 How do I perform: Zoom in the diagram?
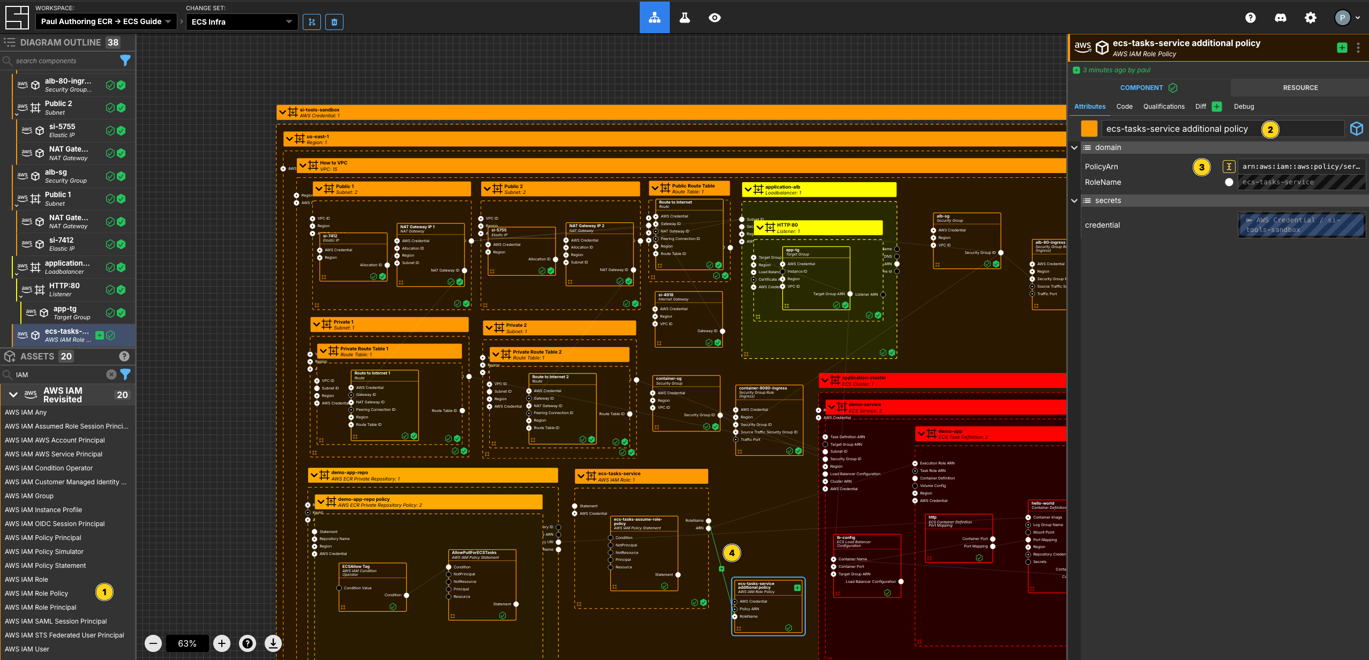point(222,643)
